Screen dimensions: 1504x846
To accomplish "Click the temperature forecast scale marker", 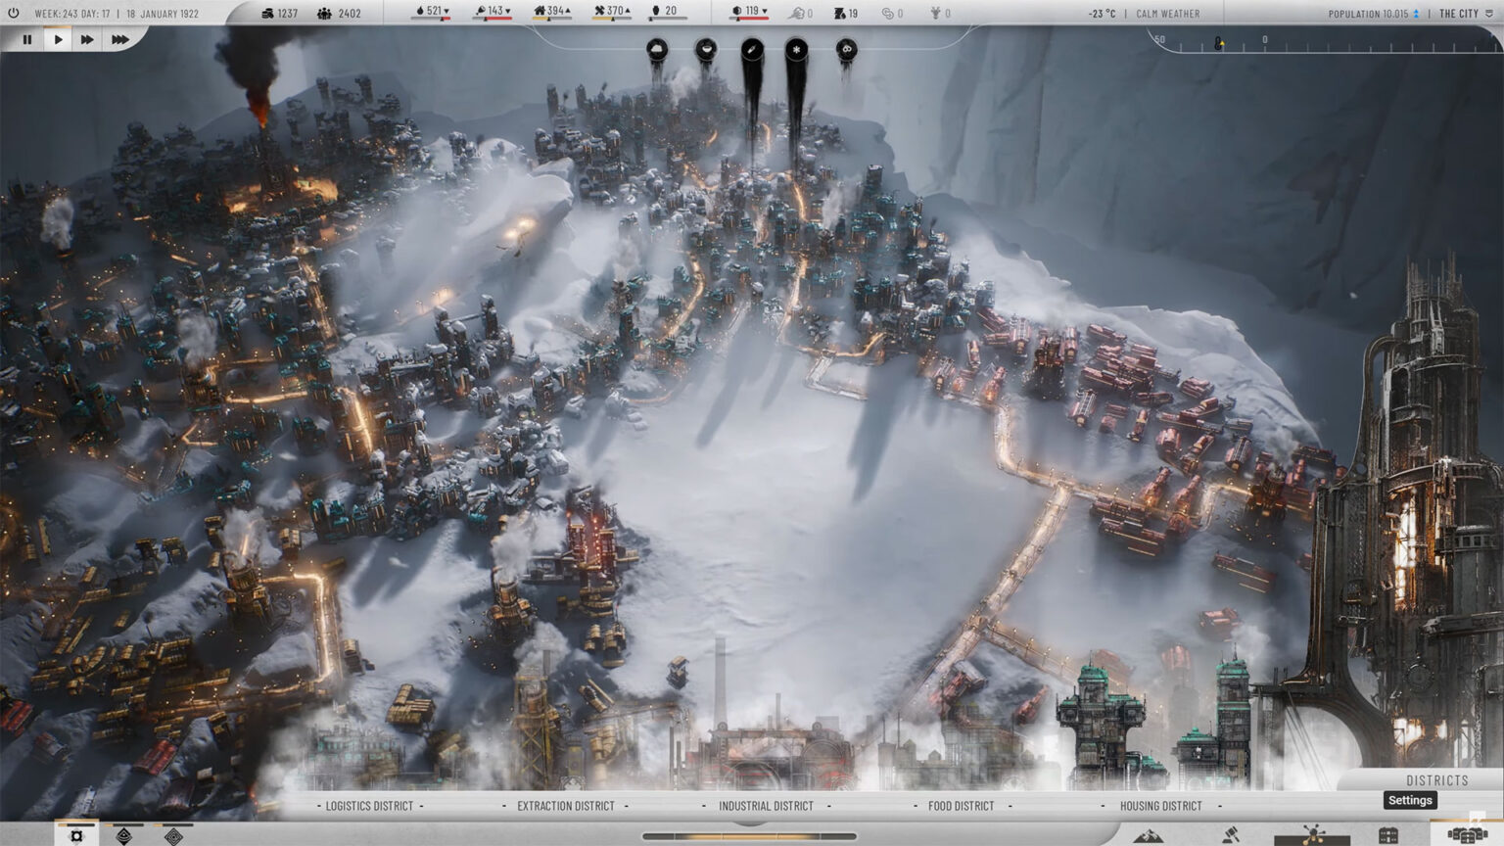I will [1218, 43].
